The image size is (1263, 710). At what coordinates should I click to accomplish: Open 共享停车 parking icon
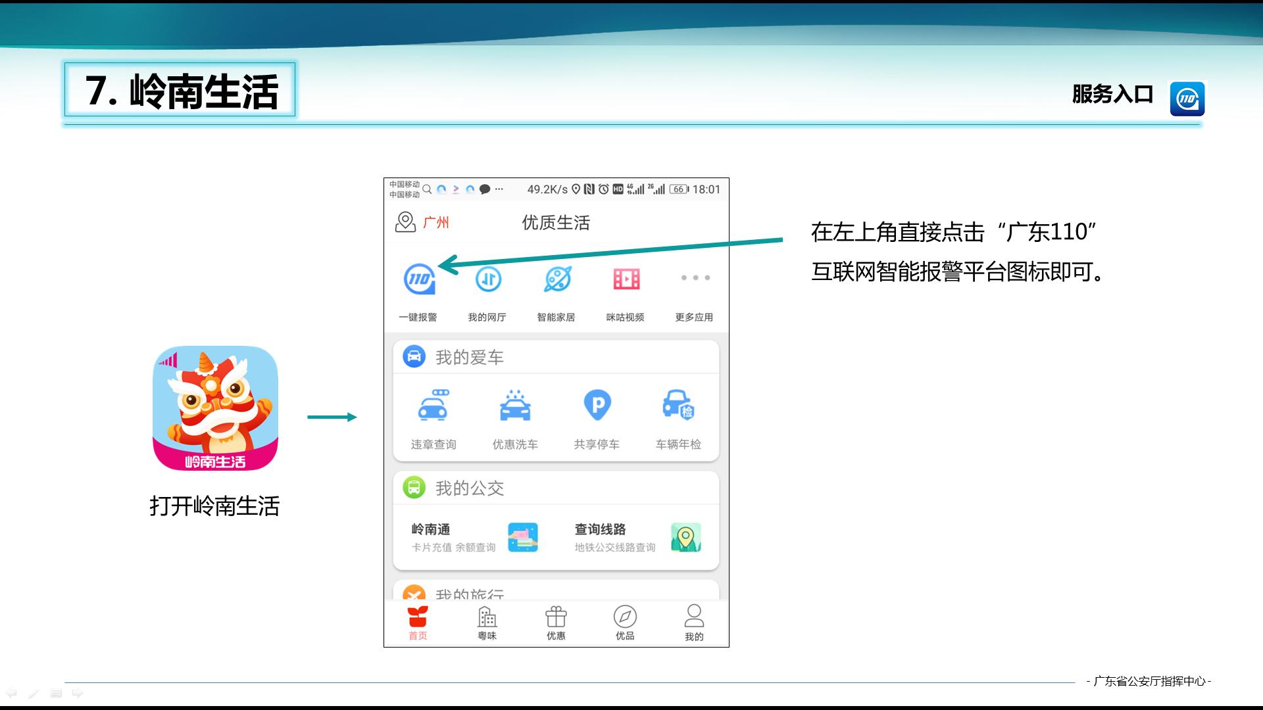(x=597, y=405)
